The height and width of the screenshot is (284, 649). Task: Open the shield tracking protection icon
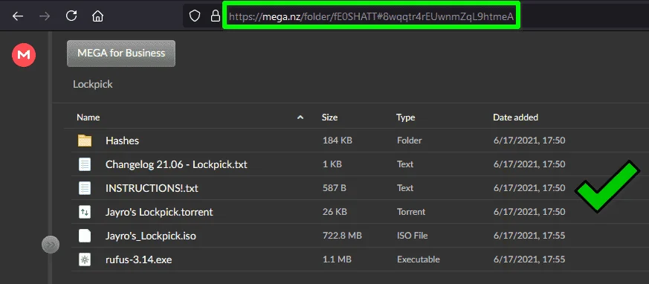pos(195,16)
